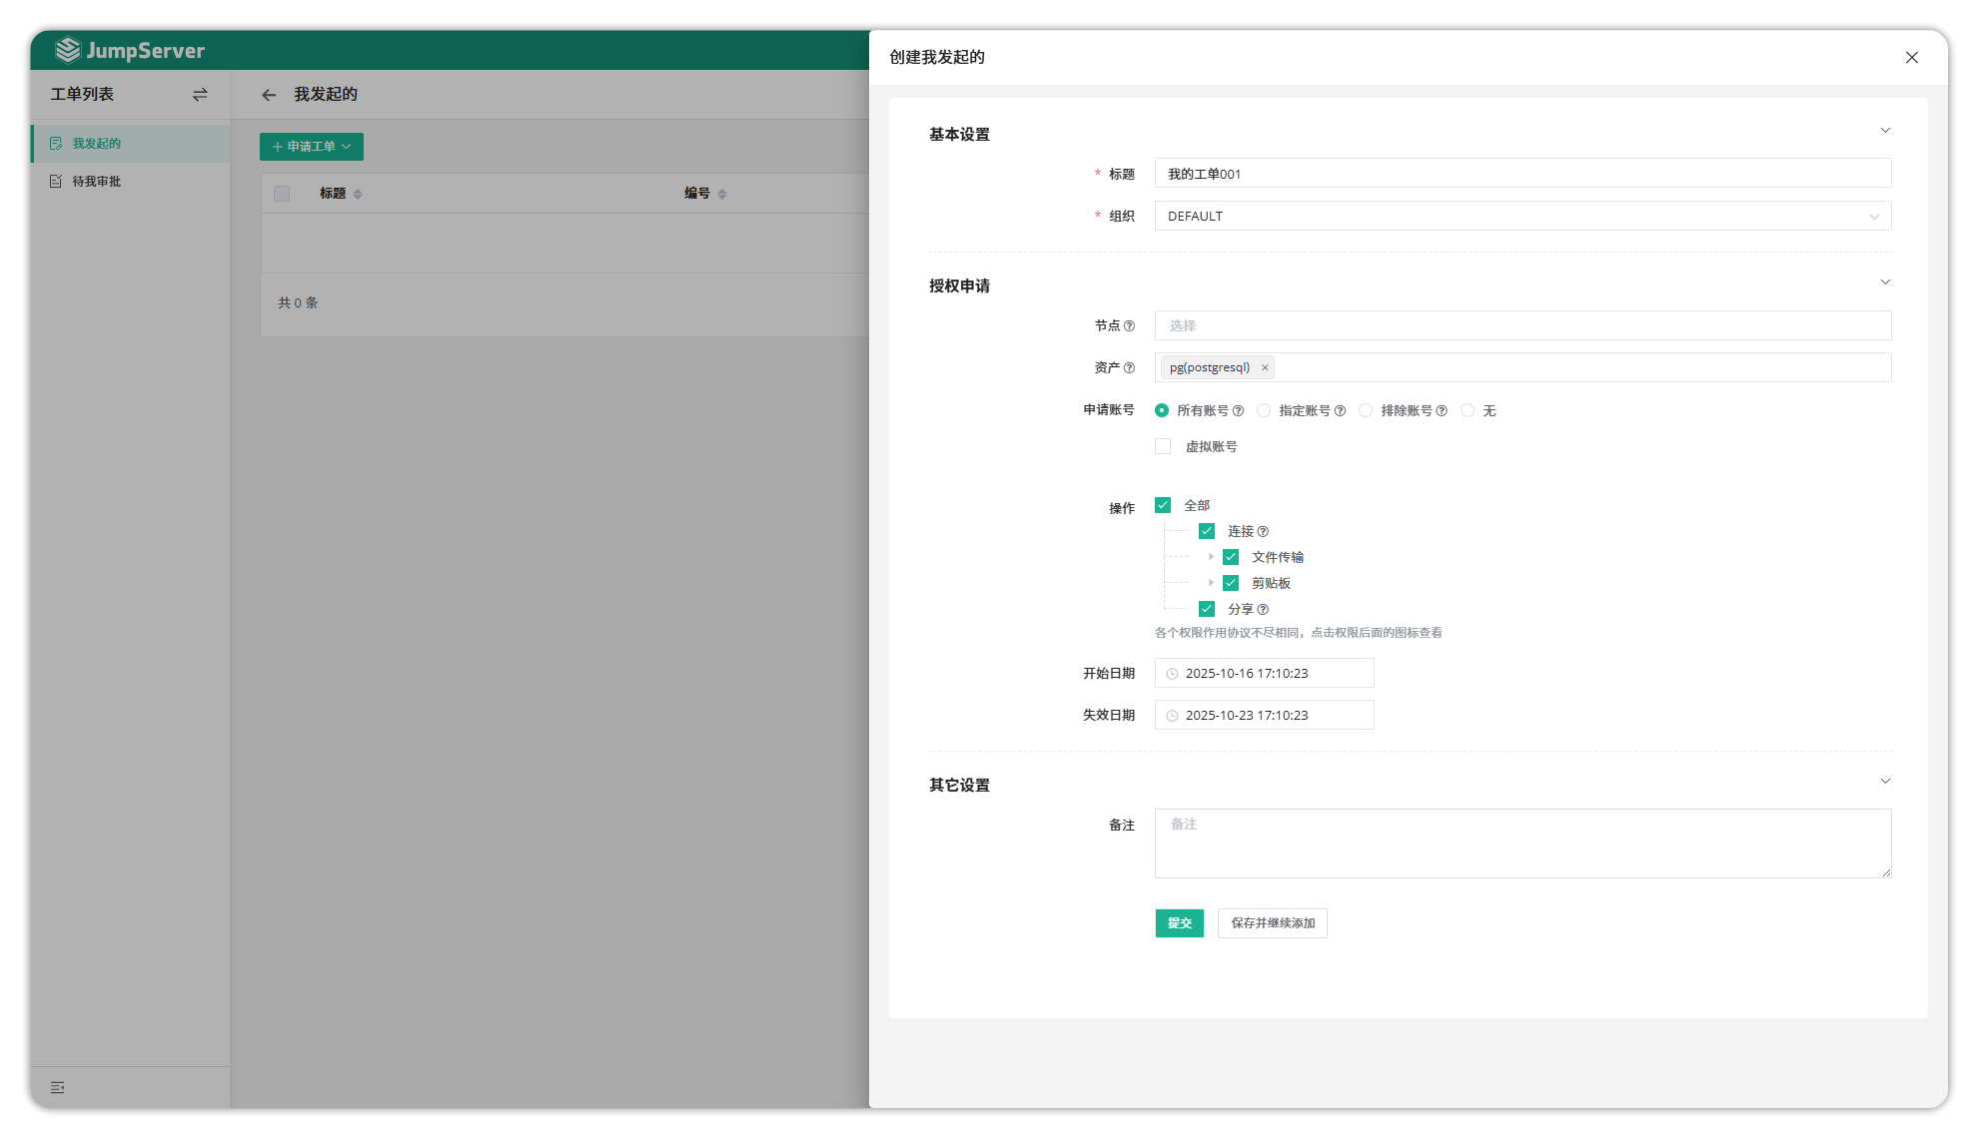Select the 指定账号 radio option
1978x1128 pixels.
pyautogui.click(x=1264, y=411)
